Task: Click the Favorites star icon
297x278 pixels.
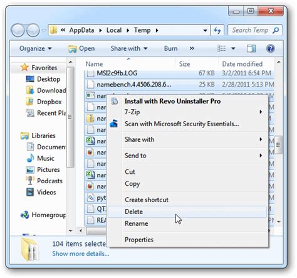Action: tap(24, 67)
